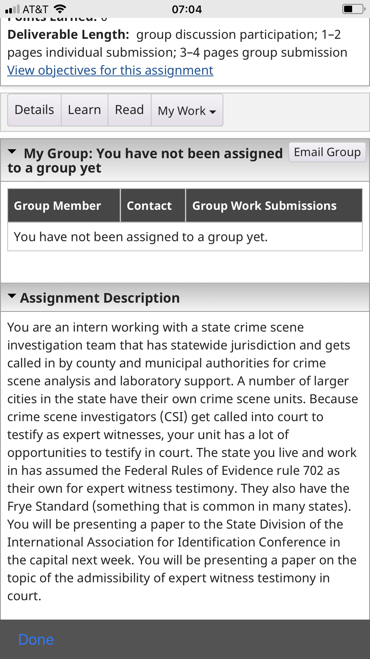
Task: Collapse the My Group section triangle
Action: [x=12, y=151]
